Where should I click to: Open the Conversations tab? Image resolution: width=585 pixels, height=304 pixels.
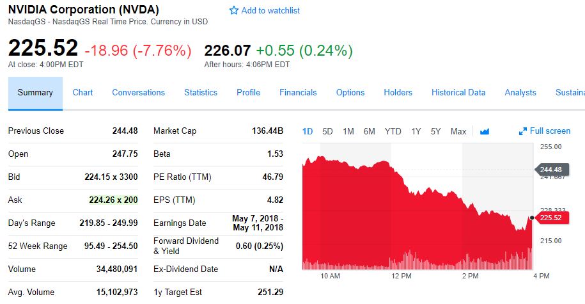(x=138, y=93)
